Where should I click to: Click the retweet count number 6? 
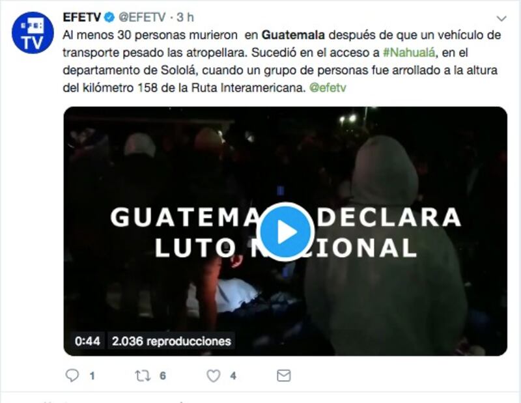click(162, 376)
